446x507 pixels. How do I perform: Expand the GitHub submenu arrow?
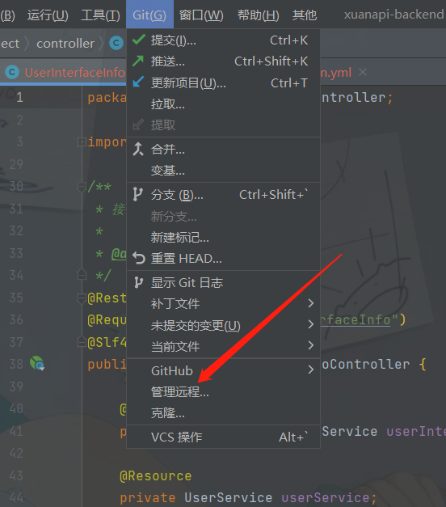[310, 370]
